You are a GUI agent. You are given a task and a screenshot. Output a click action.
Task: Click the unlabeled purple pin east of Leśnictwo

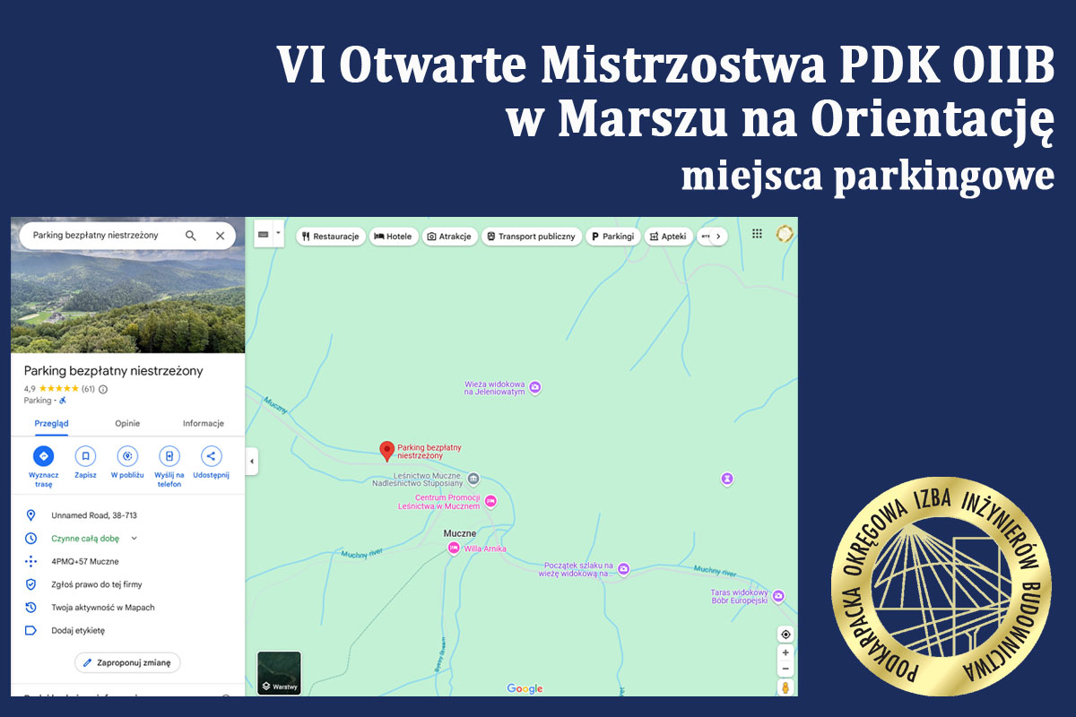(727, 479)
